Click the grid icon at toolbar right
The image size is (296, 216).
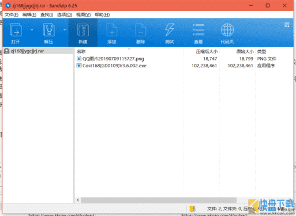point(287,25)
